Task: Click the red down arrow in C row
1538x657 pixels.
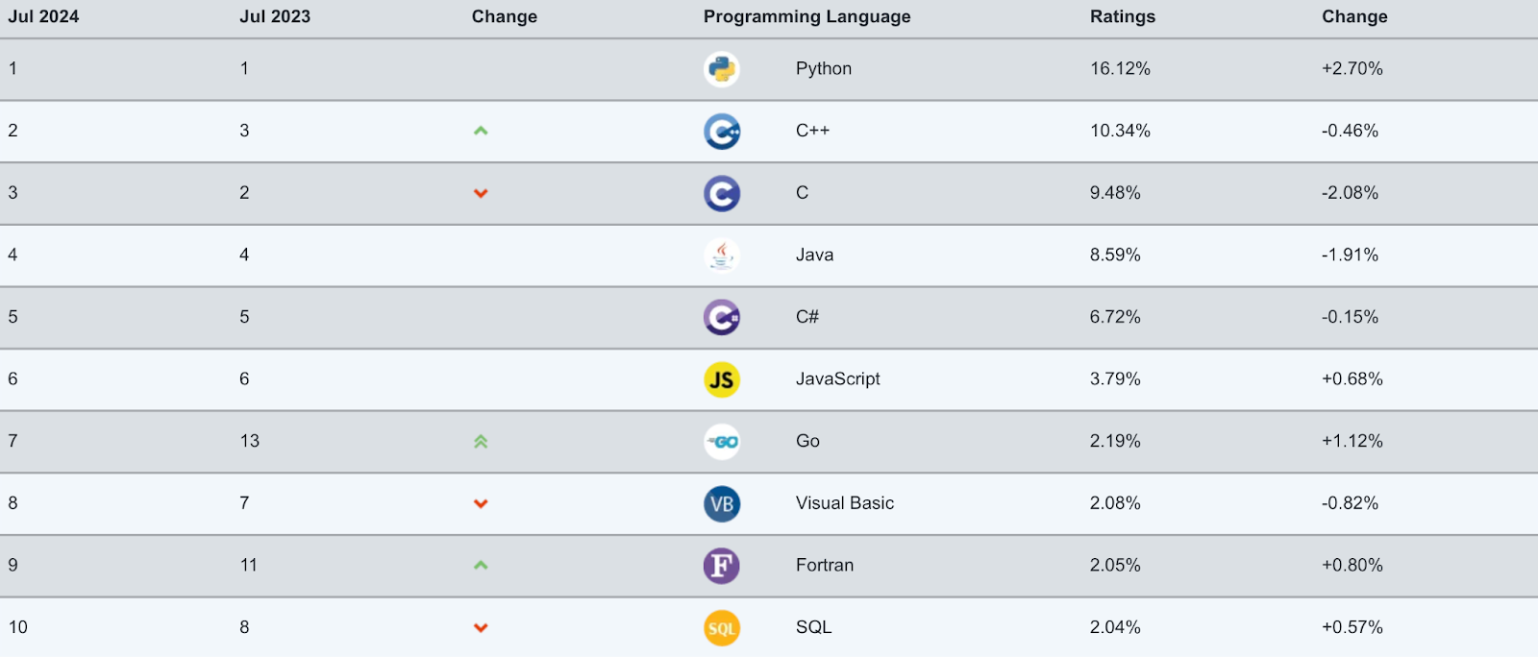Action: click(x=481, y=193)
